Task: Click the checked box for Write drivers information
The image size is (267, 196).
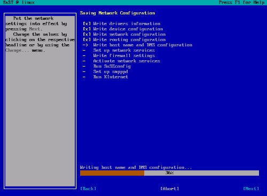Action: coord(87,23)
